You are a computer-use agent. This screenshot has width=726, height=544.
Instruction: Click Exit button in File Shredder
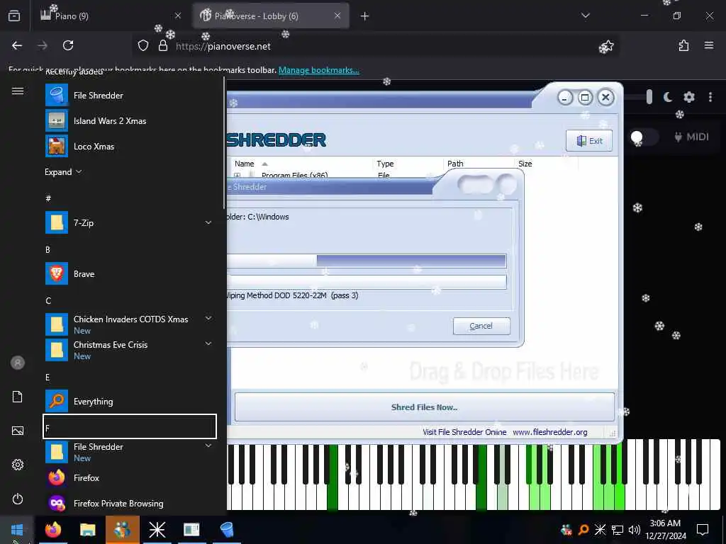589,141
